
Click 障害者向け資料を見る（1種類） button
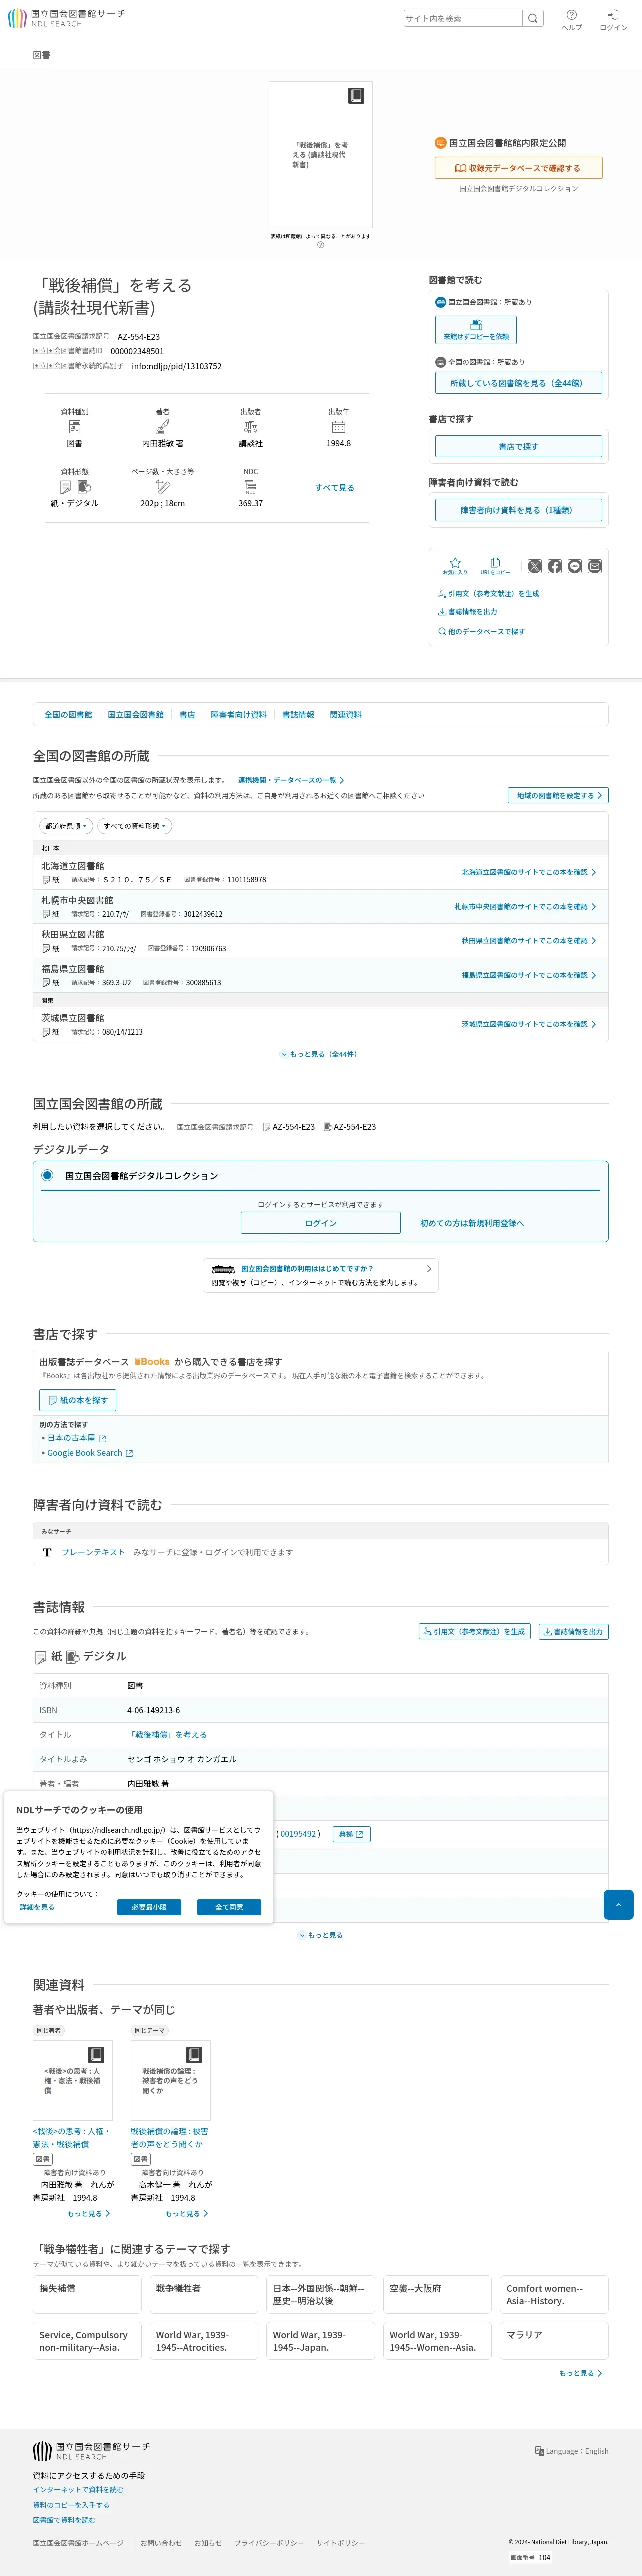518,510
